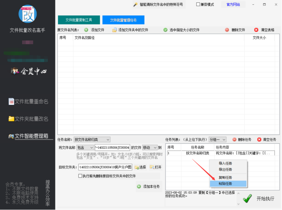
Task: Click the green 添加文件 plus icon
Action: pos(86,30)
